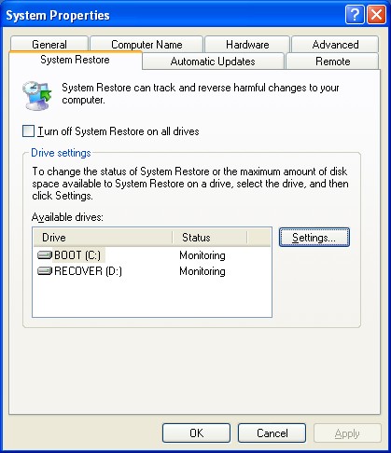Go to the Hardware tab
The image size is (391, 453).
(x=247, y=45)
